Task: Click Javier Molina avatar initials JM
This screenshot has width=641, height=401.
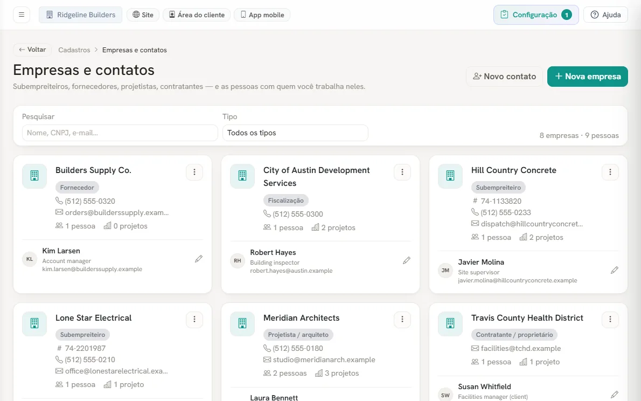Action: 445,271
